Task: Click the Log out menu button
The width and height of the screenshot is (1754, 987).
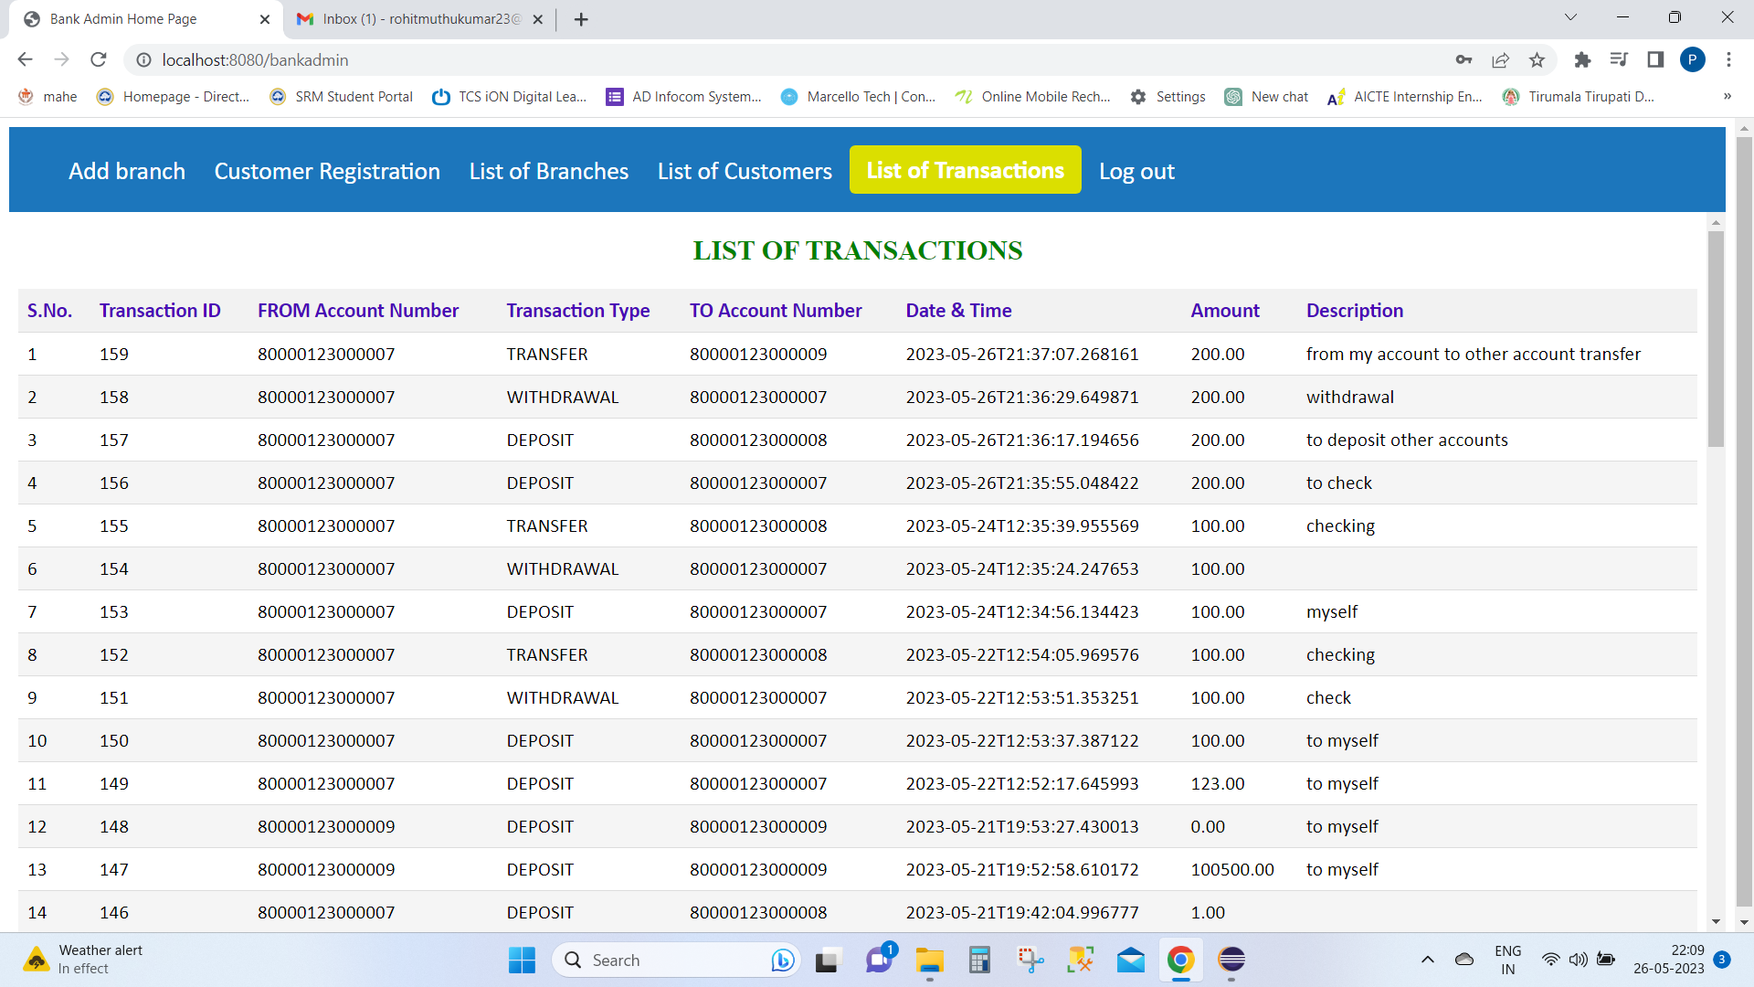Action: [x=1136, y=170]
